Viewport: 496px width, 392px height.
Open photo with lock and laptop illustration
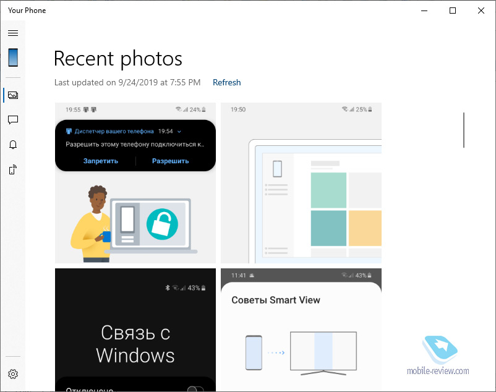[x=135, y=183]
